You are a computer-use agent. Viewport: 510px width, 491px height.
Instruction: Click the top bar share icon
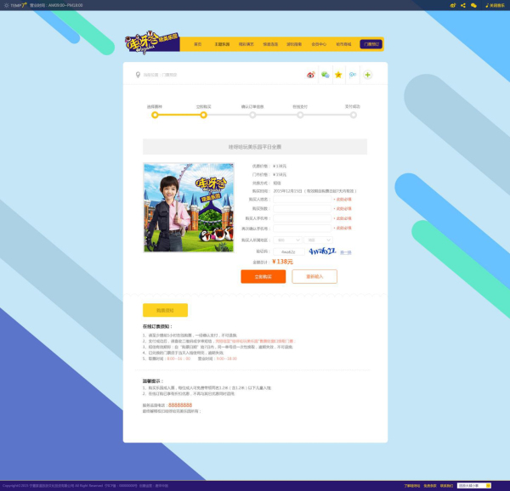pos(463,5)
